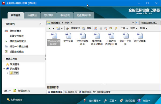Open the 视图 view dropdown
Viewport: 161px width, 104px height.
134,28
